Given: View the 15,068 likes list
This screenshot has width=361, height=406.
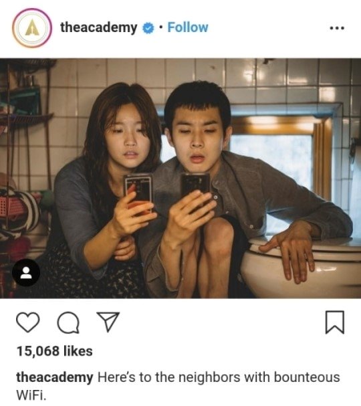Looking at the screenshot, I should (x=54, y=351).
